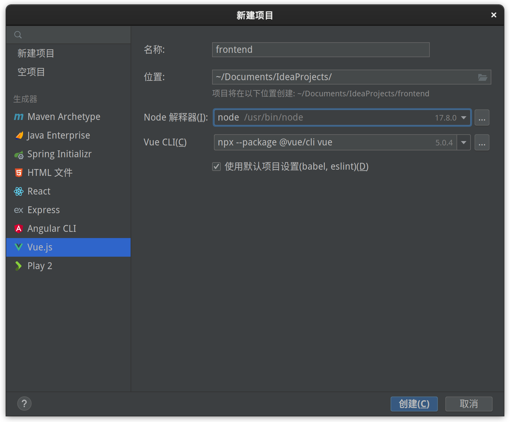Open folder browser for project location
The height and width of the screenshot is (422, 510).
482,77
